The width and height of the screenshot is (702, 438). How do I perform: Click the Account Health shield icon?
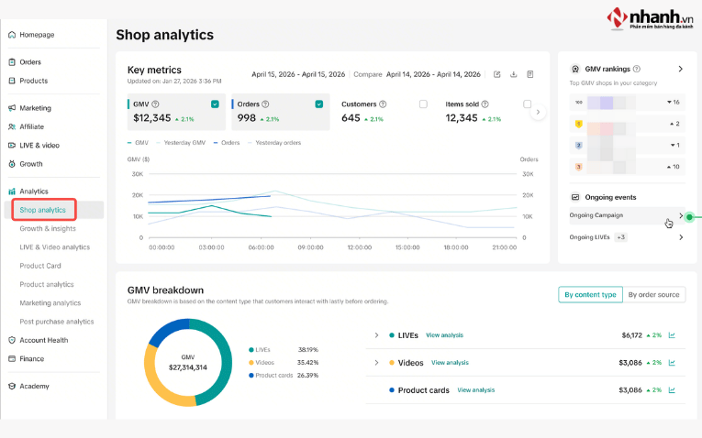click(12, 340)
